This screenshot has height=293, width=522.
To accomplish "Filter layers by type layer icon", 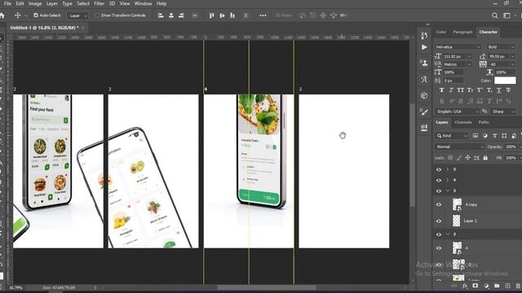I will (495, 136).
